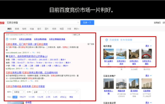Viewport: 165px width, 104px height.
Task: Collapse the 有V有保障 panel chevron
Action: pos(151,40)
